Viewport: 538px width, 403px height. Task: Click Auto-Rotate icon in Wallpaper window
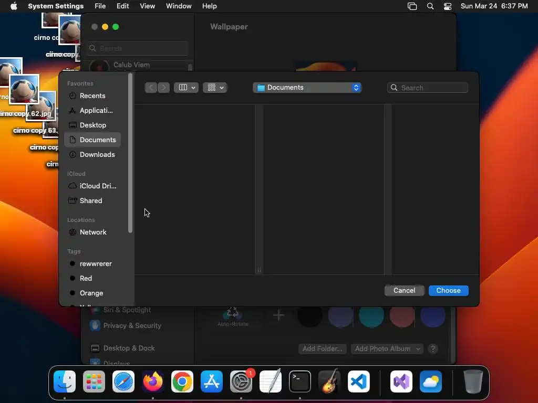tap(233, 315)
